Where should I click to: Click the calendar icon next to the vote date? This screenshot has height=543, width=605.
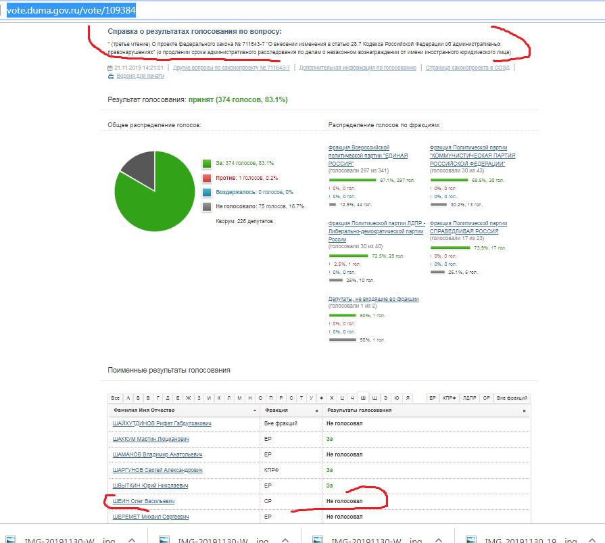(110, 68)
